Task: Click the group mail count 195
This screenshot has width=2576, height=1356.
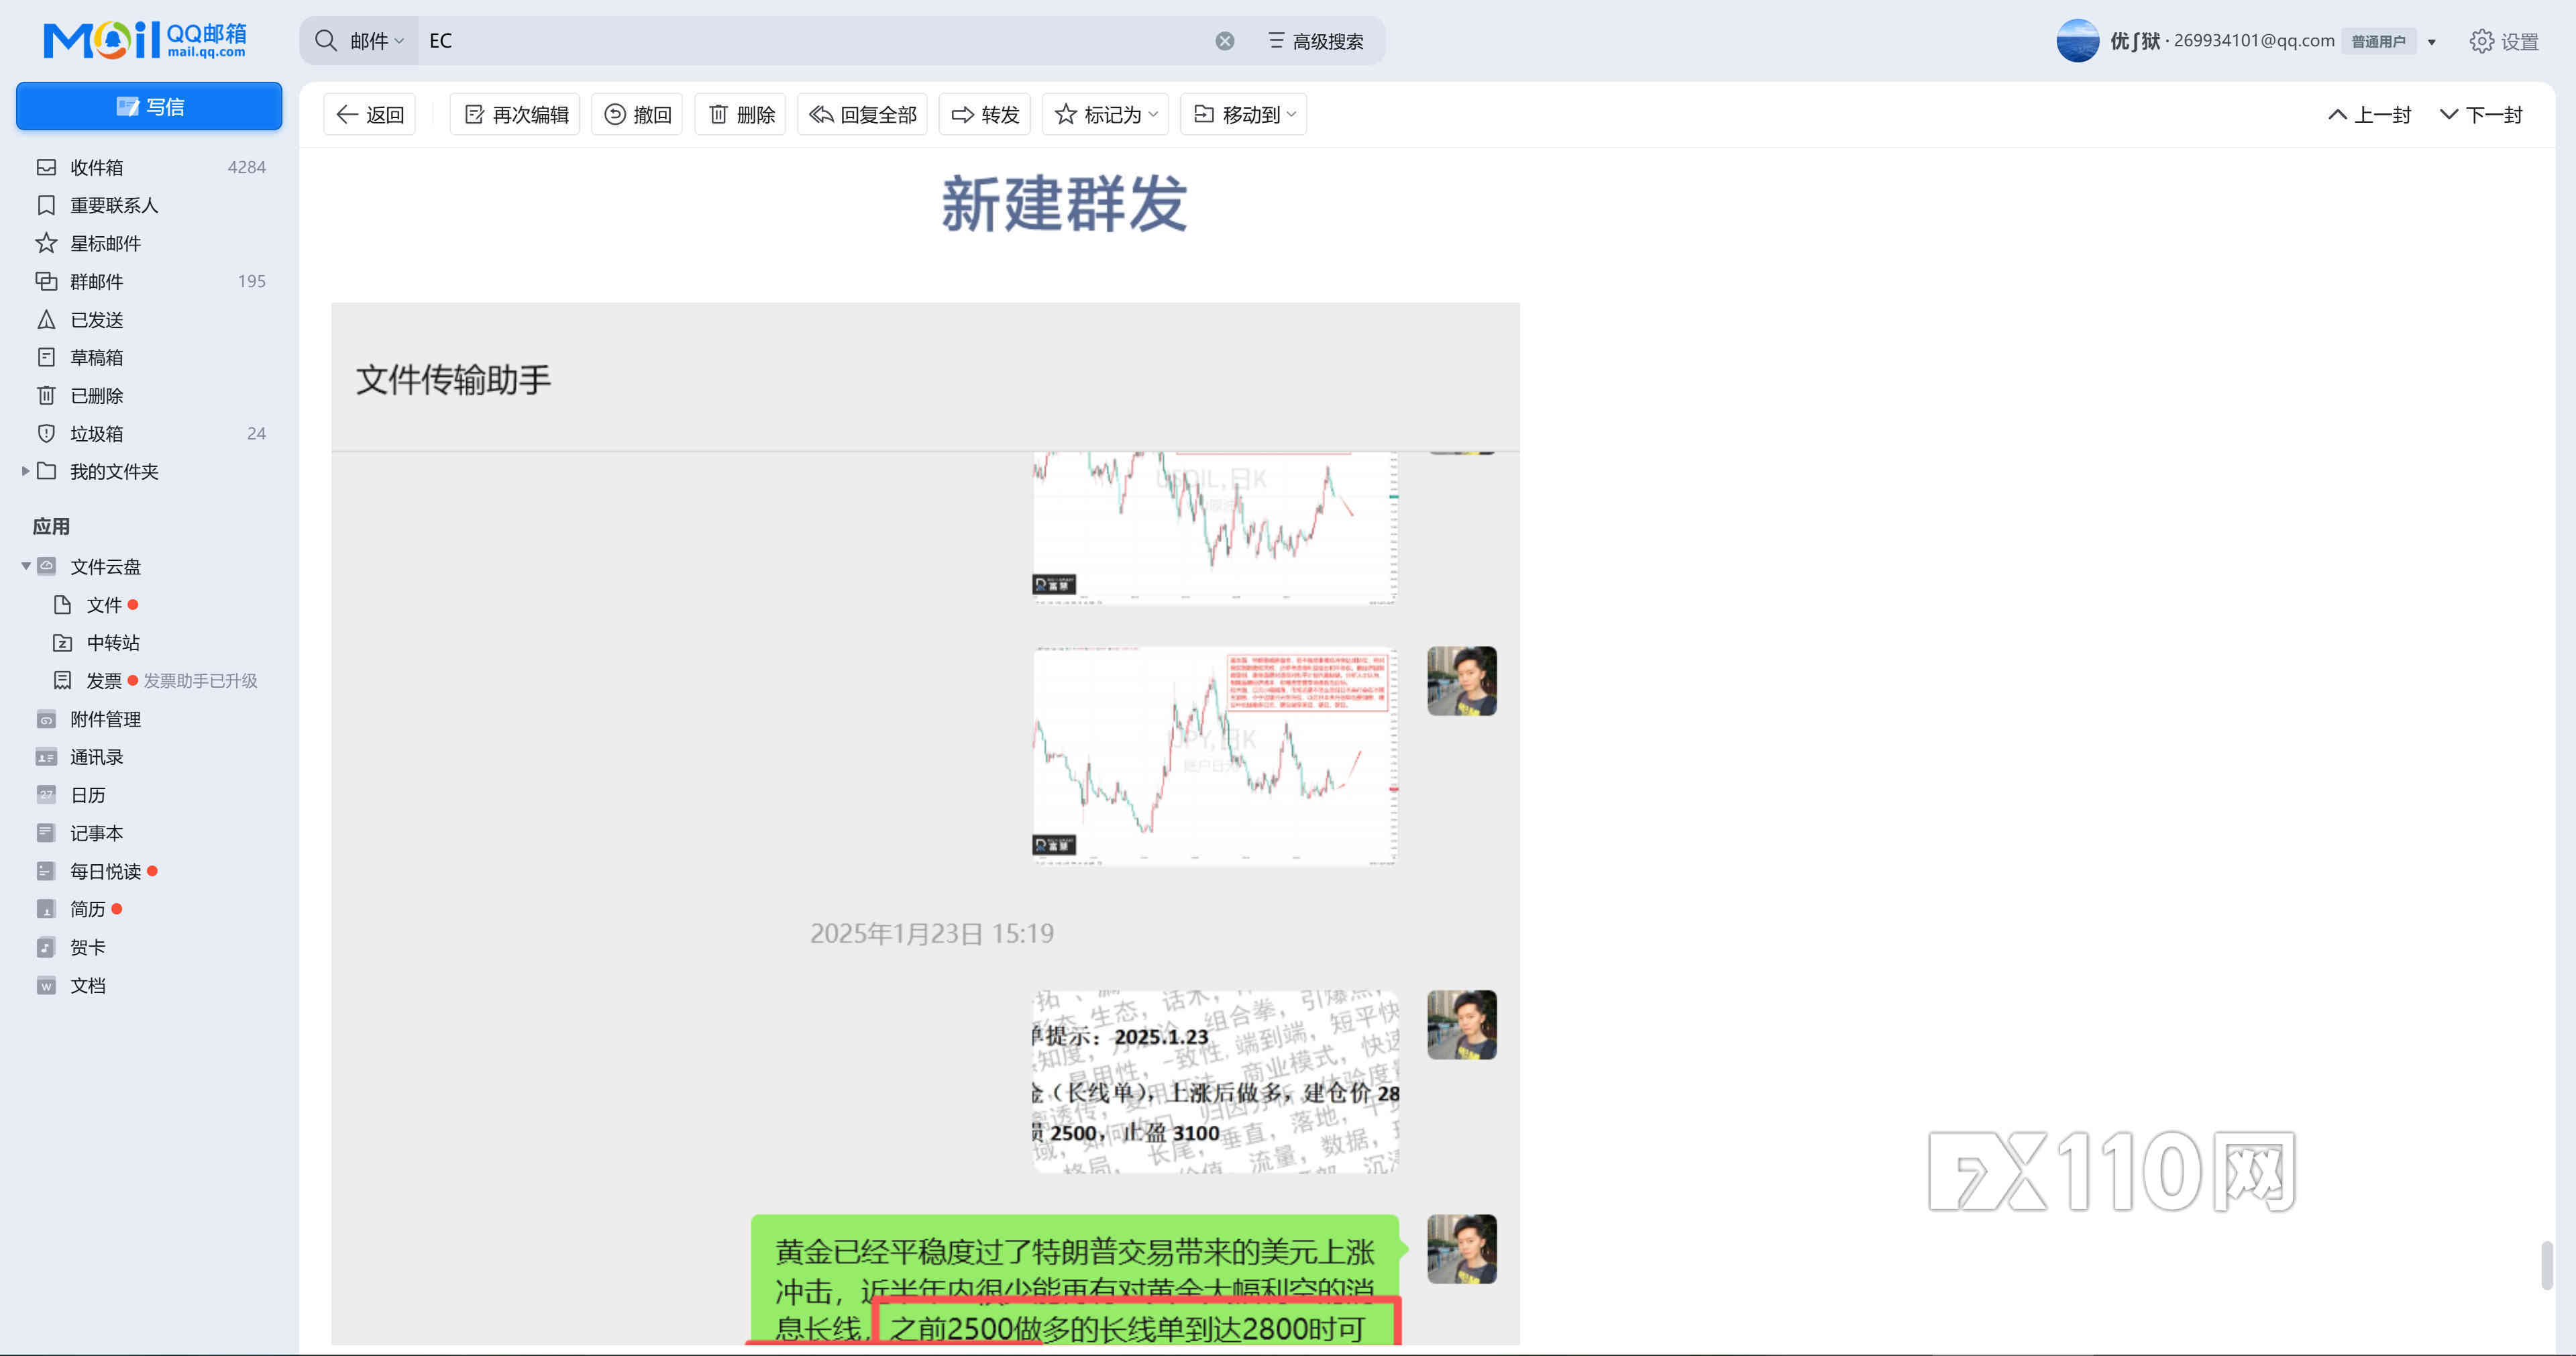Action: point(252,281)
